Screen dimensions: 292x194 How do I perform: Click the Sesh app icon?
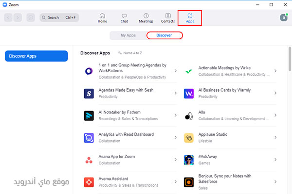coord(89,94)
